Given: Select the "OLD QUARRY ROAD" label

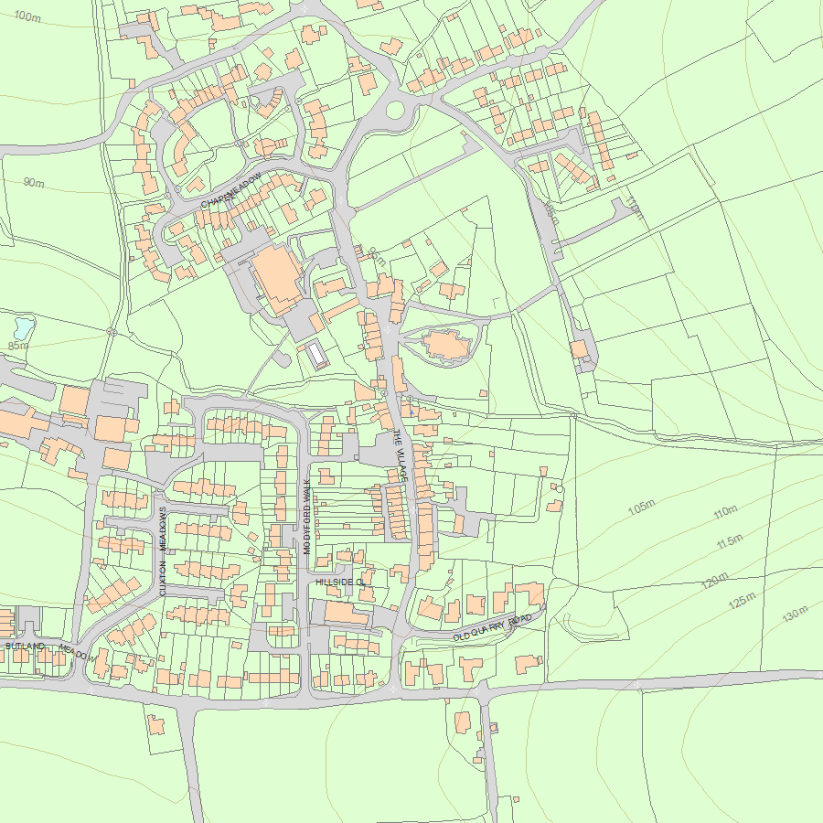Looking at the screenshot, I should [492, 627].
